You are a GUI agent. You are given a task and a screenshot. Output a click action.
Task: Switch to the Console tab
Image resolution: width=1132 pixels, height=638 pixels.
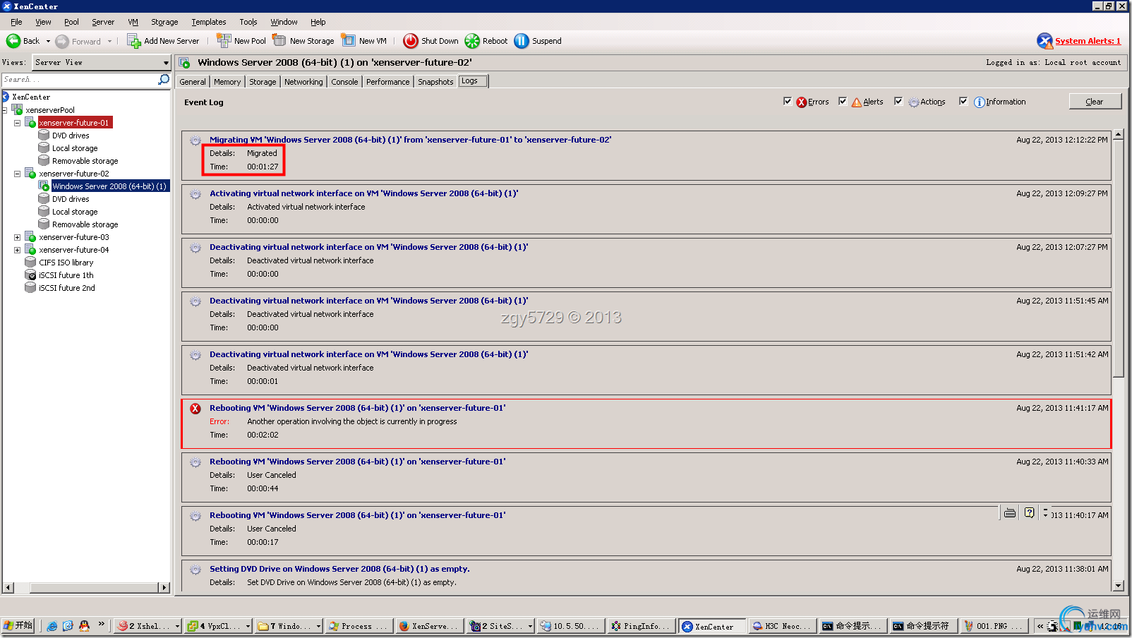click(344, 82)
